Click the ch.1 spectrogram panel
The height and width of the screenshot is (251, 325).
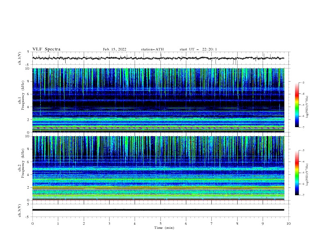pos(158,100)
